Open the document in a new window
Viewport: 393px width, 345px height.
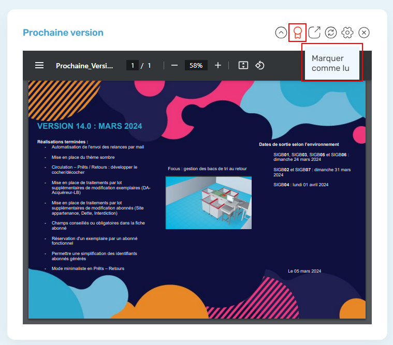coord(314,33)
